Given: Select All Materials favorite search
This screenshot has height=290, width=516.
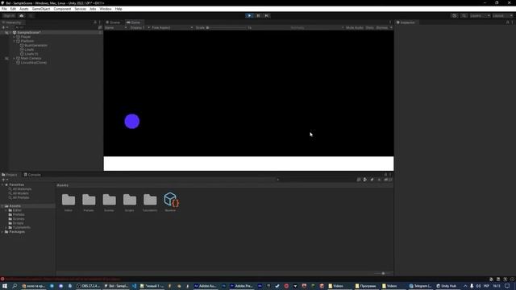Looking at the screenshot, I should [x=20, y=189].
